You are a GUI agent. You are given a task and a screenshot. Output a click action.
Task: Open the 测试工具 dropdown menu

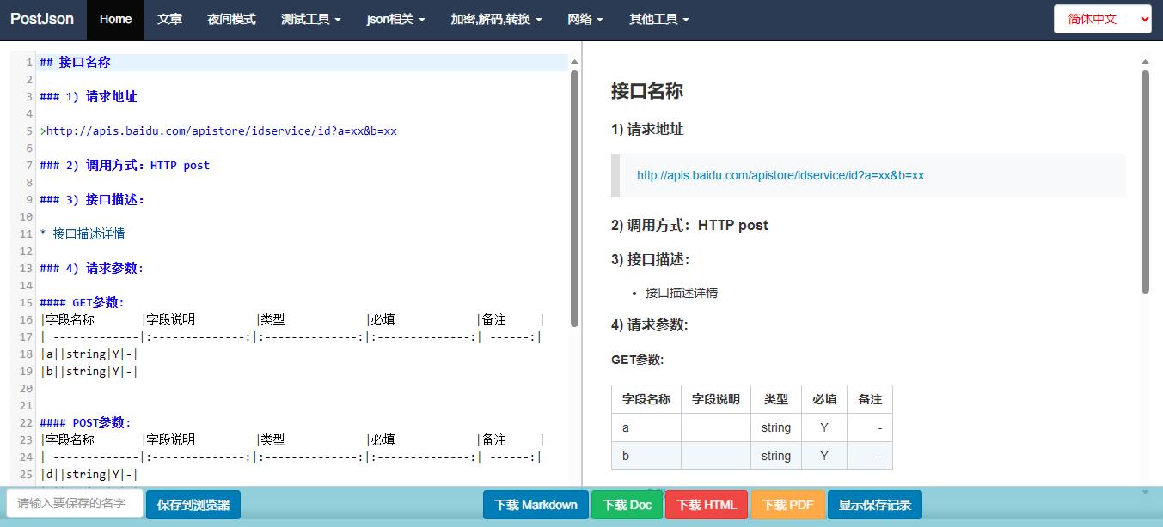311,18
